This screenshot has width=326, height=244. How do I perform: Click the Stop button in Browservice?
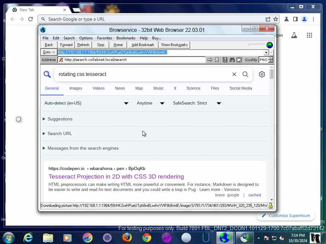pyautogui.click(x=101, y=45)
